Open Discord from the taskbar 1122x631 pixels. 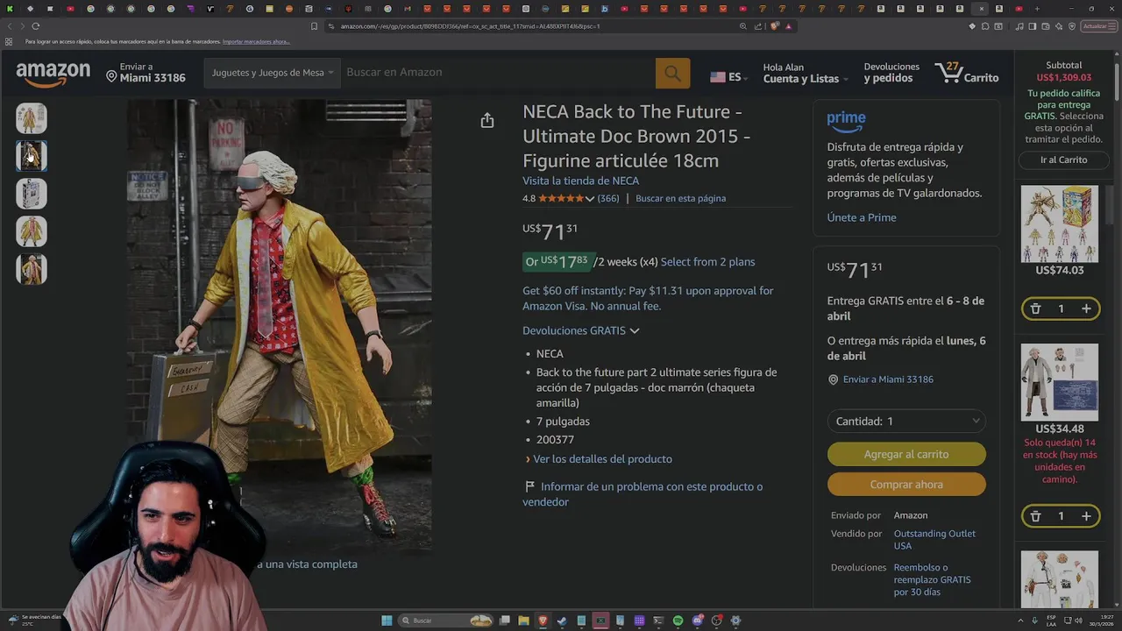click(697, 620)
